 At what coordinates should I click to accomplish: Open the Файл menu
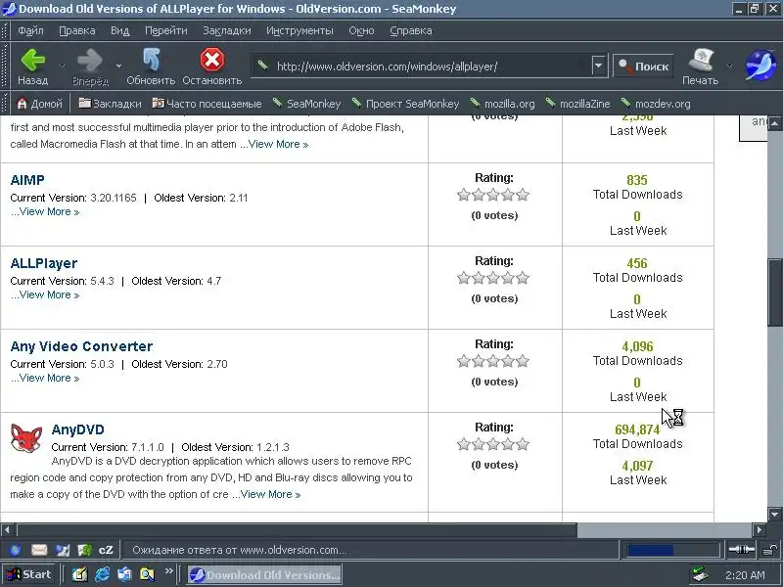click(x=30, y=30)
